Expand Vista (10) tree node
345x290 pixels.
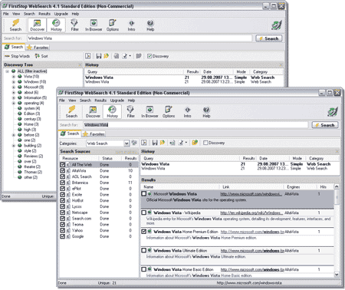pos(14,77)
